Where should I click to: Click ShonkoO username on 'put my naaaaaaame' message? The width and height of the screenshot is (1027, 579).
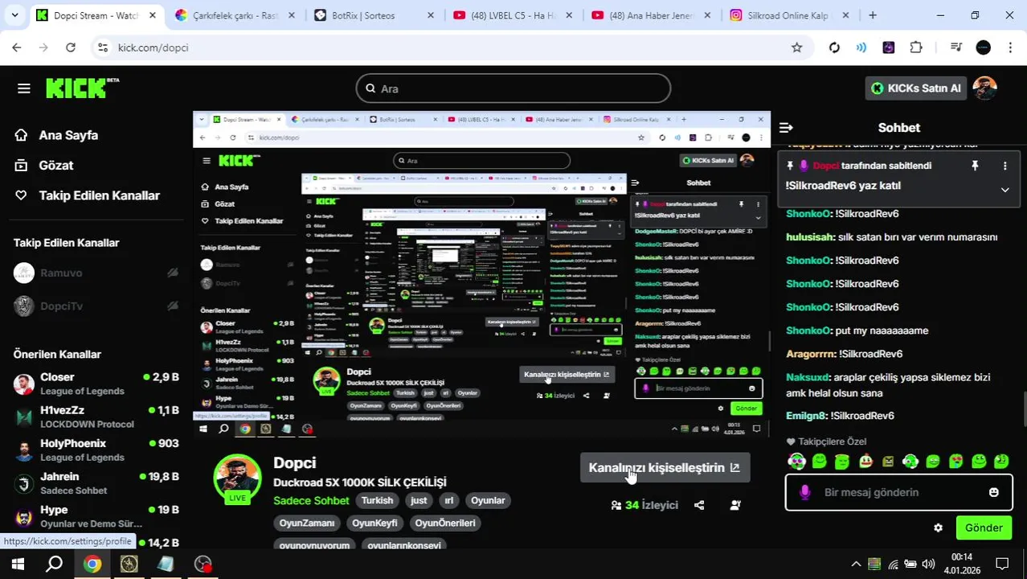[808, 331]
